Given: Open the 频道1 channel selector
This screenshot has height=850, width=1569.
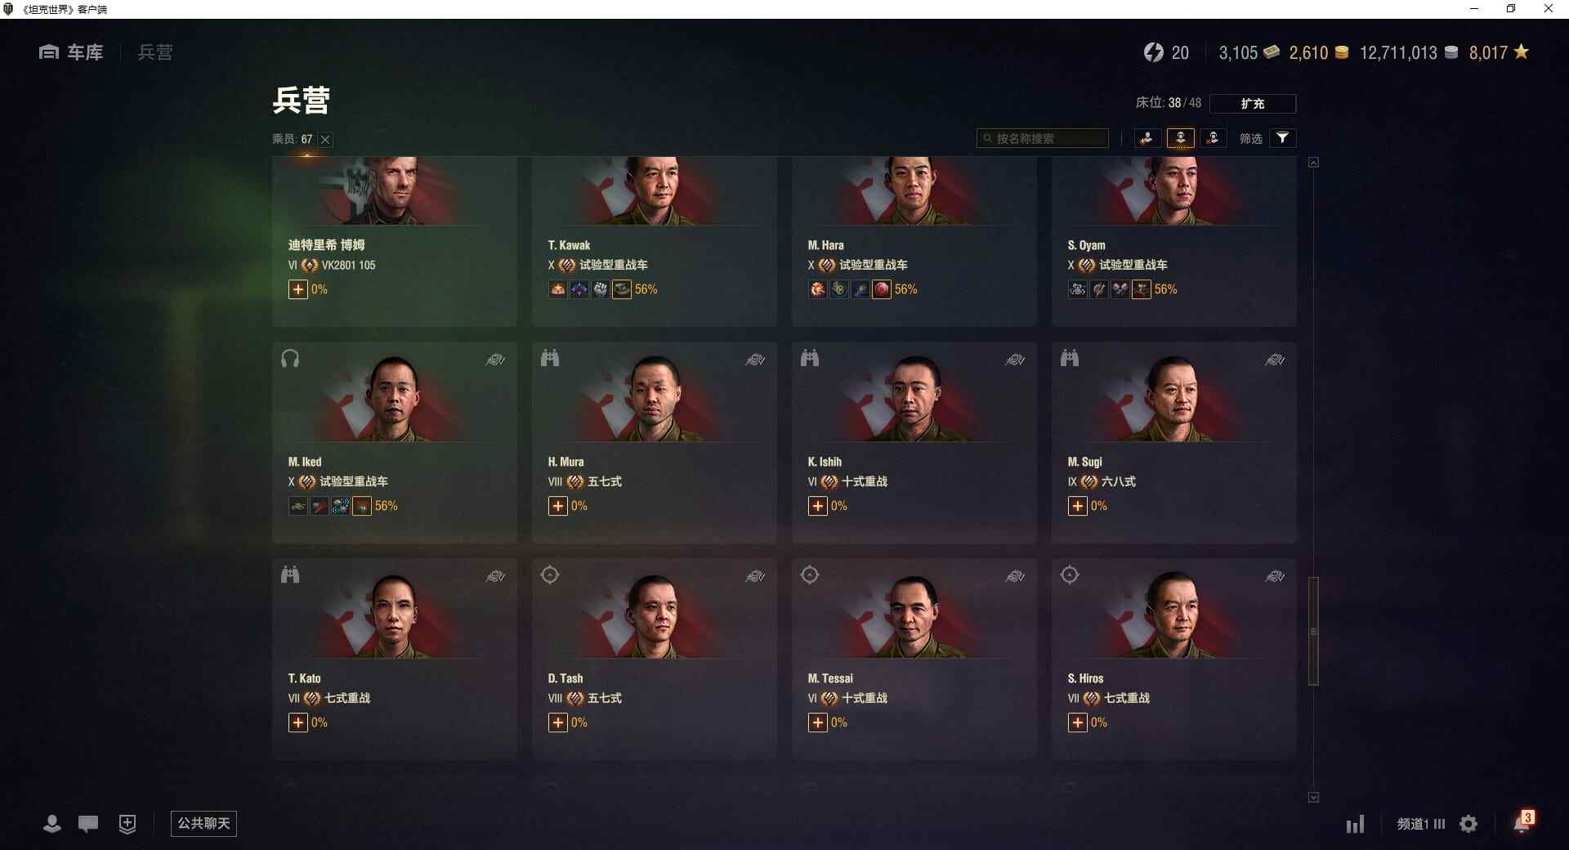Looking at the screenshot, I should point(1420,824).
